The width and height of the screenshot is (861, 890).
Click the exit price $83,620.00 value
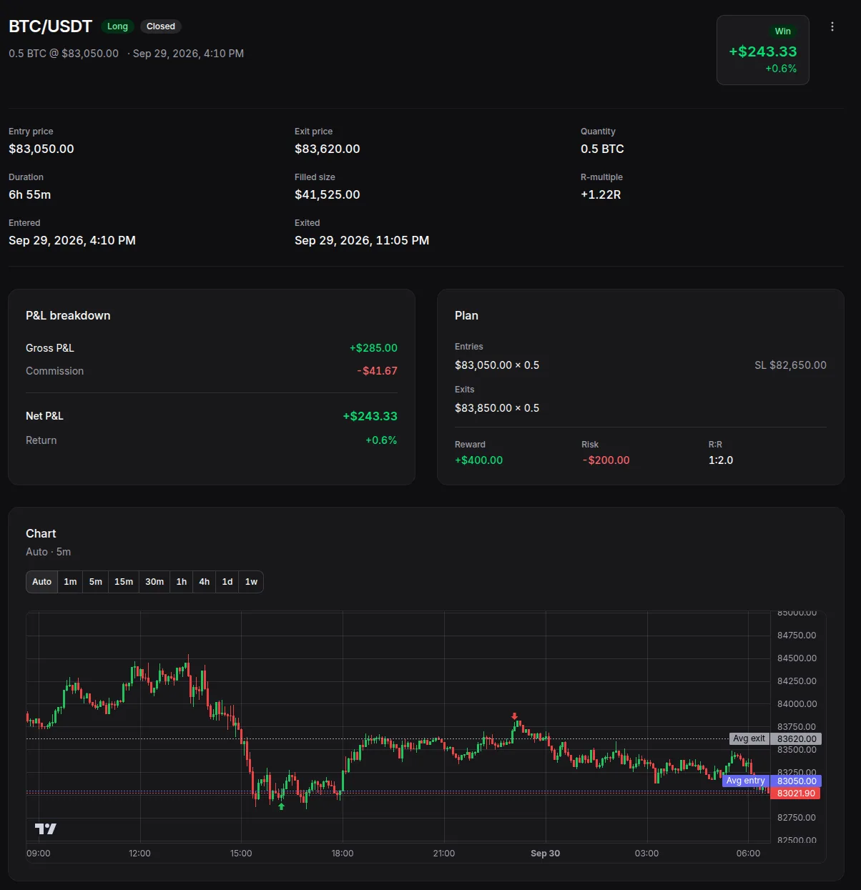click(328, 149)
